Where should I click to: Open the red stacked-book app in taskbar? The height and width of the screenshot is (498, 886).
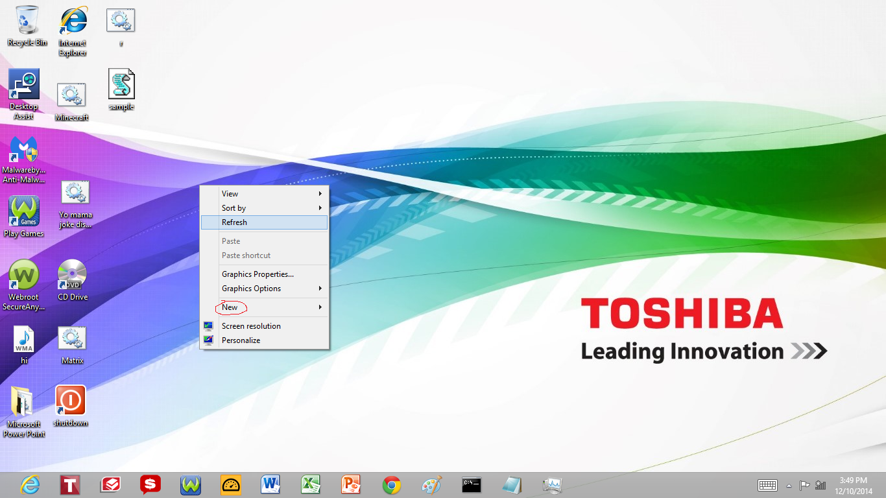[x=110, y=484]
